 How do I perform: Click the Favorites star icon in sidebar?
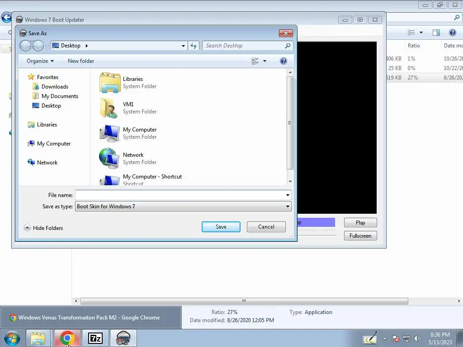31,77
